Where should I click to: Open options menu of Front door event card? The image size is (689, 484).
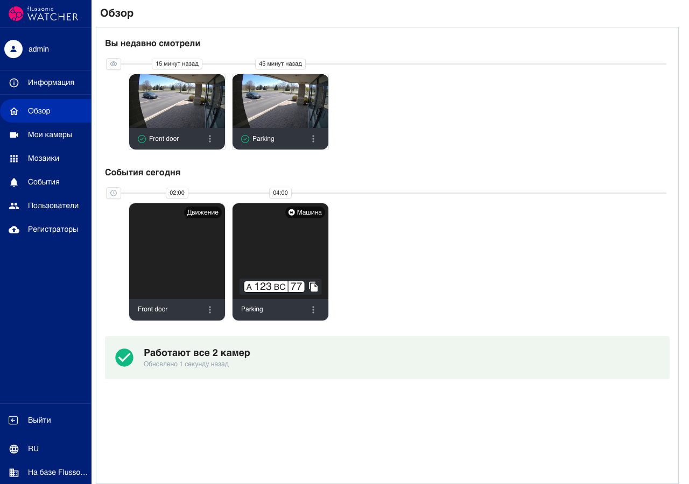click(210, 310)
